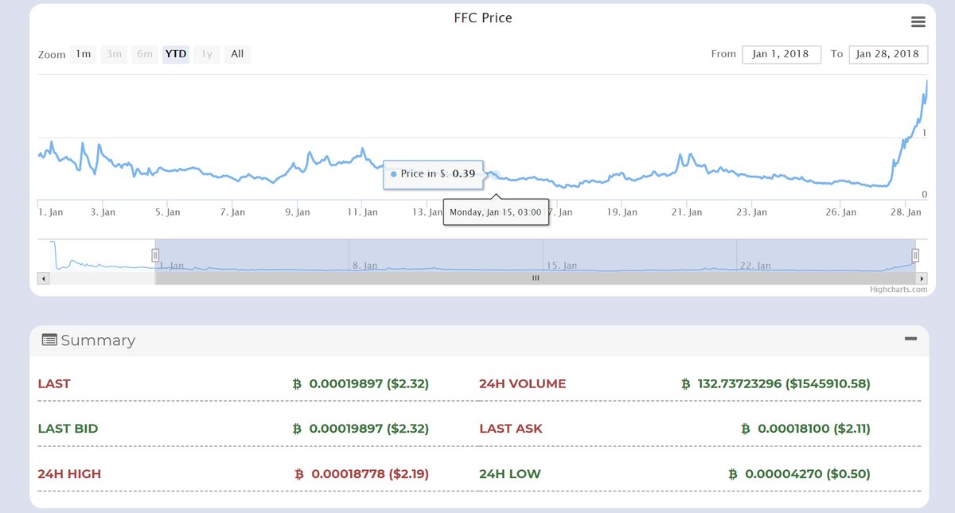Click the 8. Jan navigator label
This screenshot has height=513, width=955.
pos(366,266)
